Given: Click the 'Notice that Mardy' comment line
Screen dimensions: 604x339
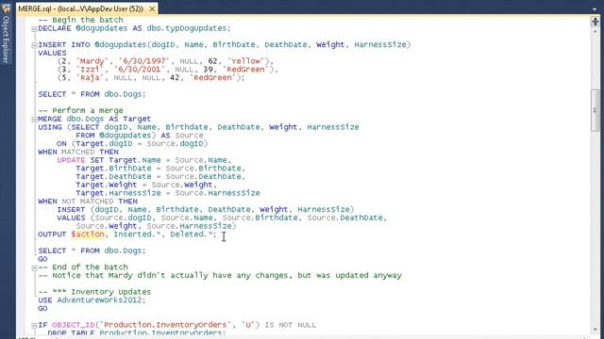Looking at the screenshot, I should pos(220,276).
